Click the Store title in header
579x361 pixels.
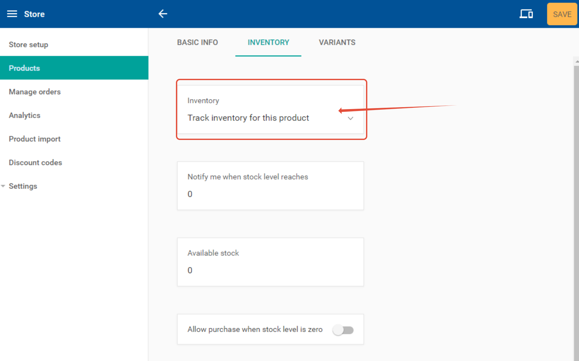pos(34,14)
